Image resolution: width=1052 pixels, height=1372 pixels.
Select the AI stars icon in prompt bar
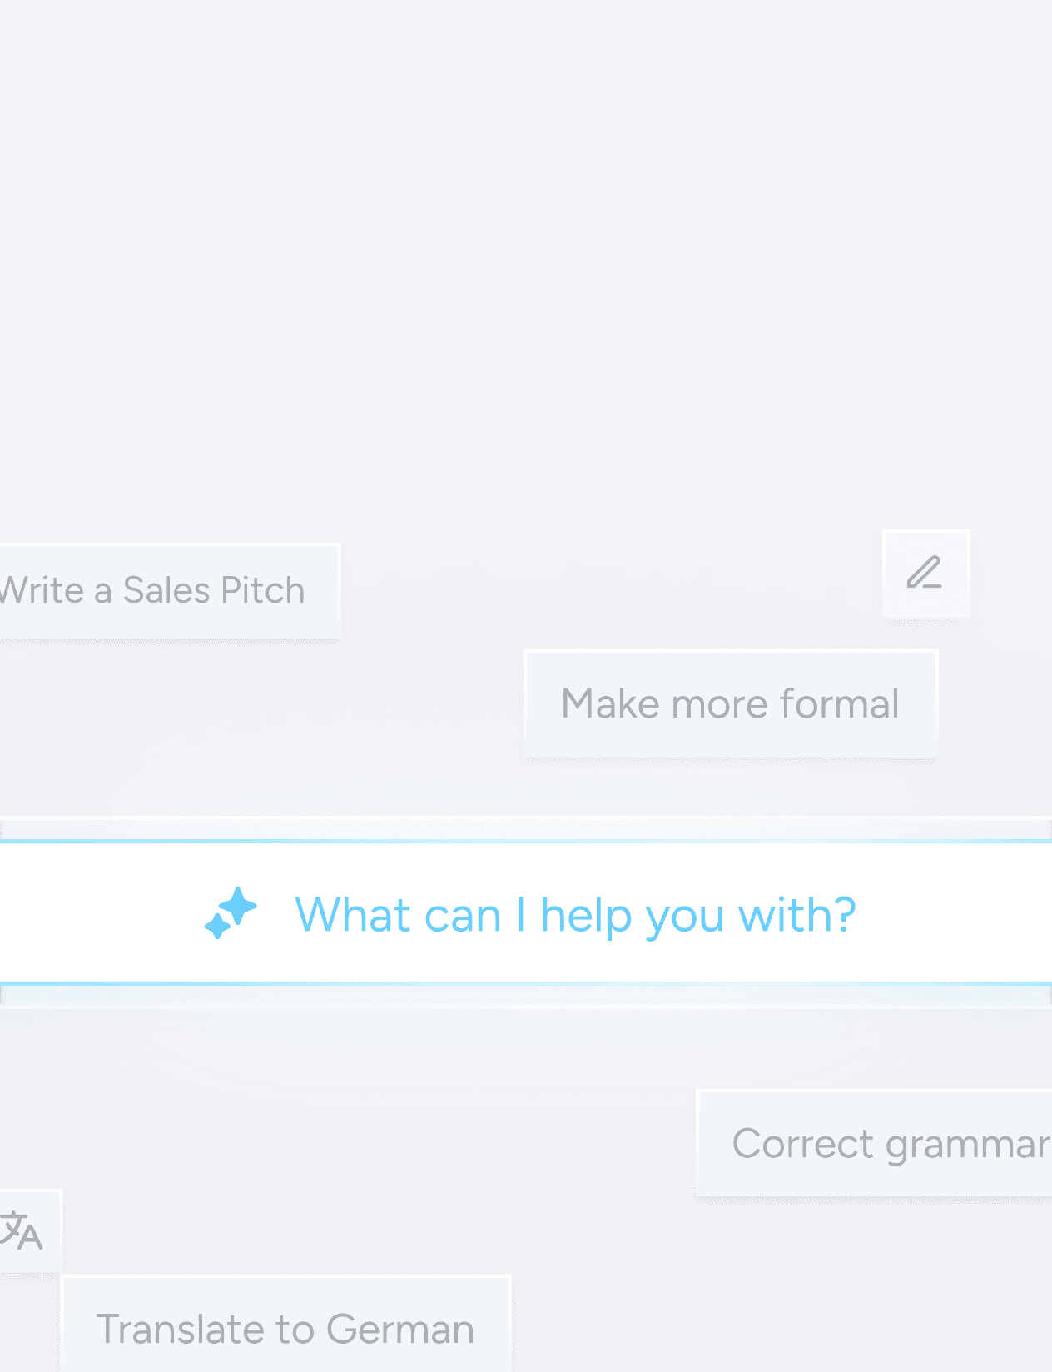click(x=231, y=913)
